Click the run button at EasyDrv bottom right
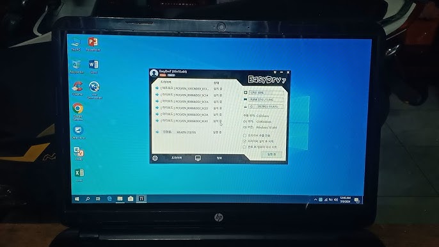The height and width of the screenshot is (247, 439). (271, 154)
